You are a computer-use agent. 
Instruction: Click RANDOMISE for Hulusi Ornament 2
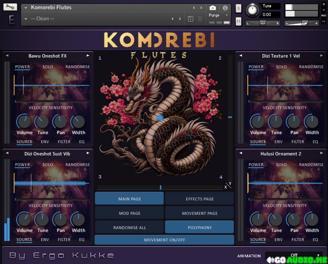click(311, 165)
